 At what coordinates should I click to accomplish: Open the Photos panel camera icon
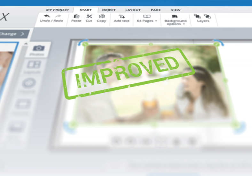[x=39, y=48]
